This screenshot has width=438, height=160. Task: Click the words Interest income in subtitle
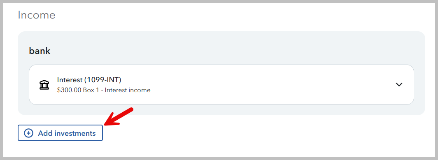point(128,90)
